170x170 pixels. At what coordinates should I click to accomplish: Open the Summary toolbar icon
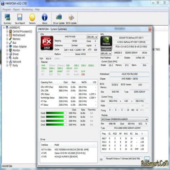coord(7,19)
